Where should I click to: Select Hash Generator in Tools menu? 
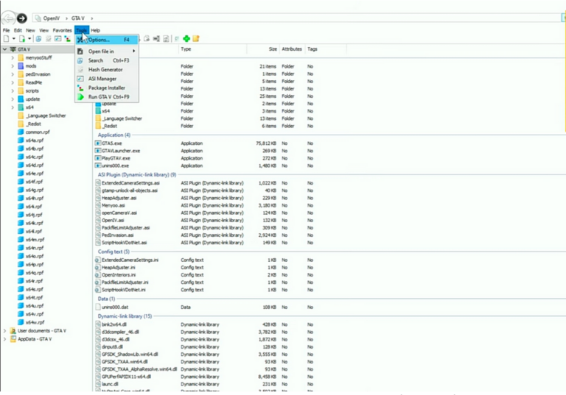point(106,70)
